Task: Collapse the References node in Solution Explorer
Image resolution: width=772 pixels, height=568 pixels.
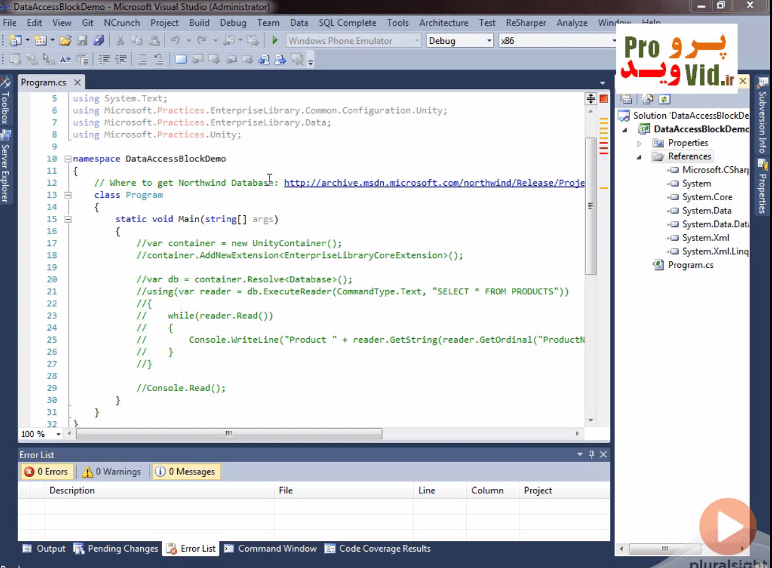Action: point(639,157)
